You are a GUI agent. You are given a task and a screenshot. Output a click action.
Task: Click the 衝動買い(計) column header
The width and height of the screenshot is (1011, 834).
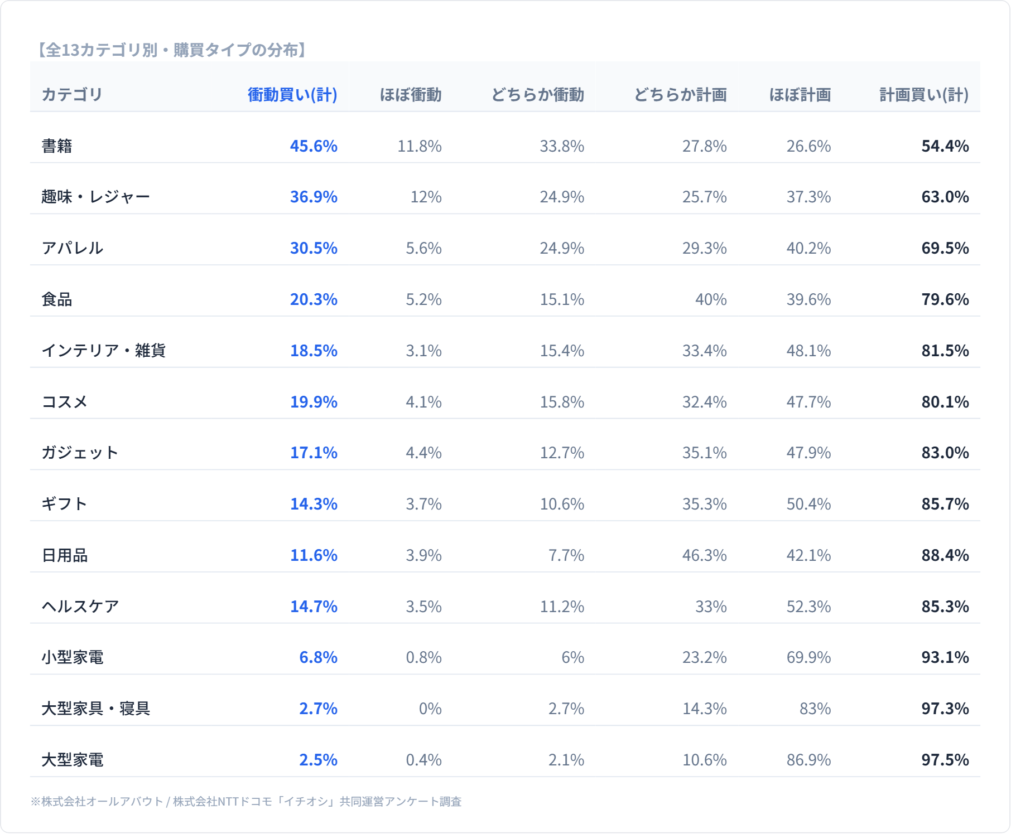point(292,95)
